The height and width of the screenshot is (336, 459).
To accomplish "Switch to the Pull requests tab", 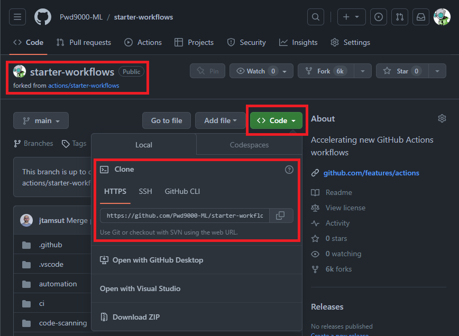I will pyautogui.click(x=84, y=42).
